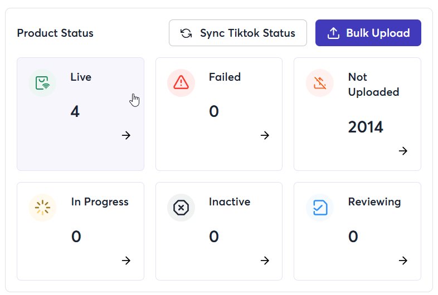Click the sync arrows refresh icon
438x295 pixels.
[186, 33]
